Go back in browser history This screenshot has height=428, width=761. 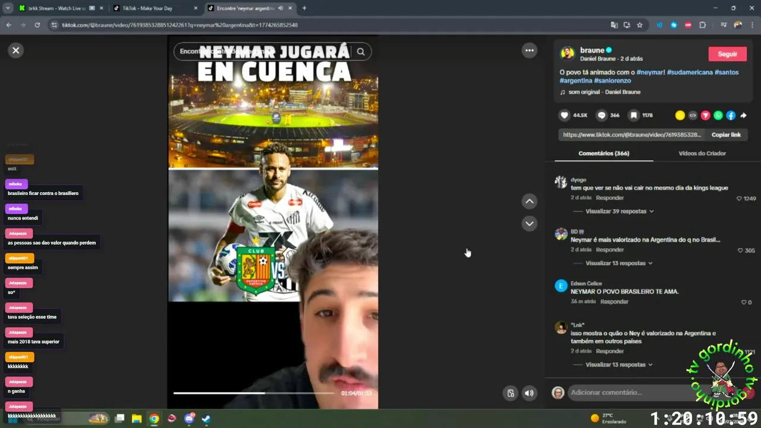point(9,25)
